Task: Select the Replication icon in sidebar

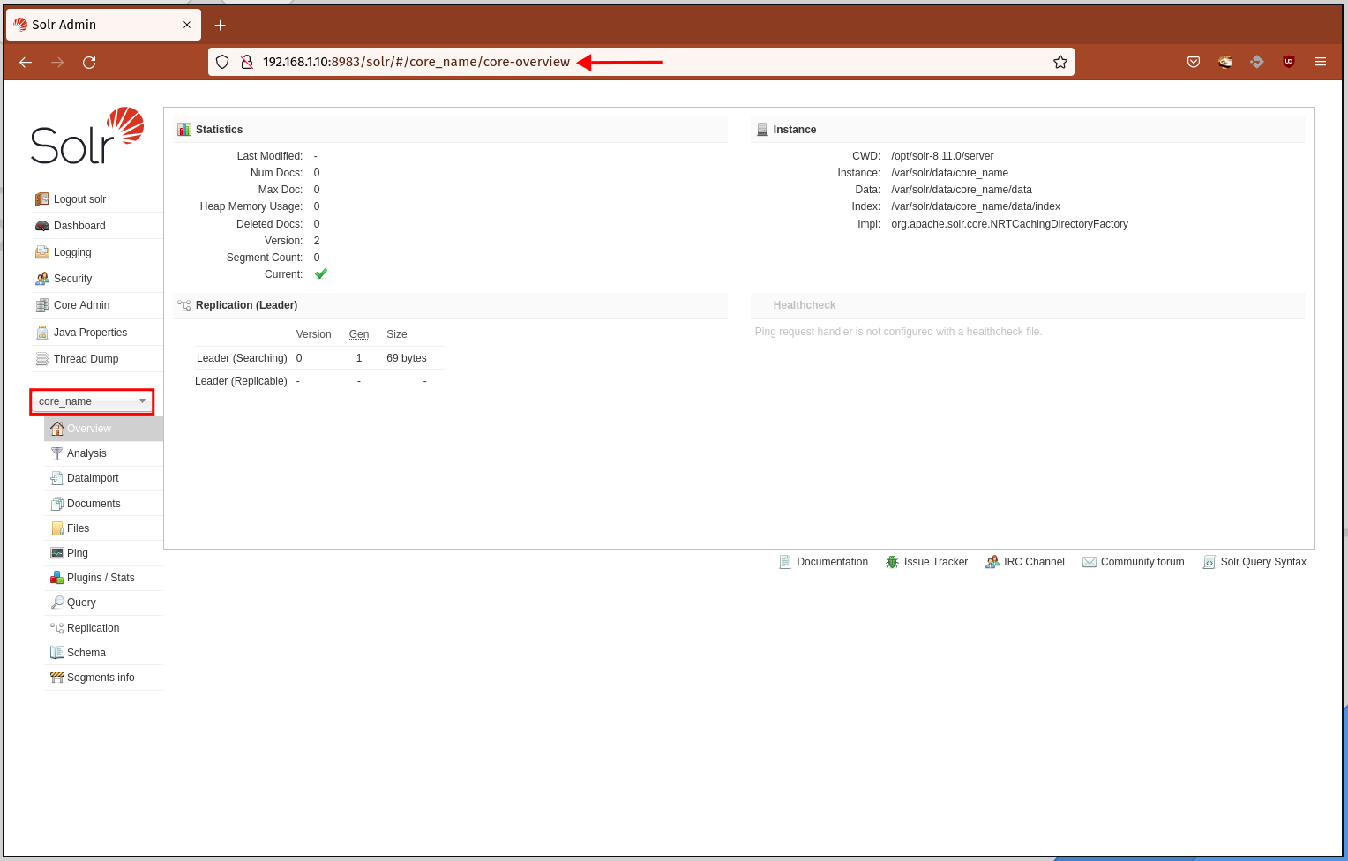Action: (57, 628)
